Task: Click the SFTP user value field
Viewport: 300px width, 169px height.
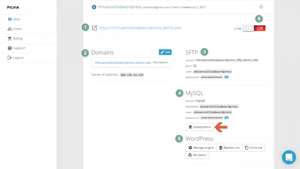Action: pyautogui.click(x=213, y=71)
